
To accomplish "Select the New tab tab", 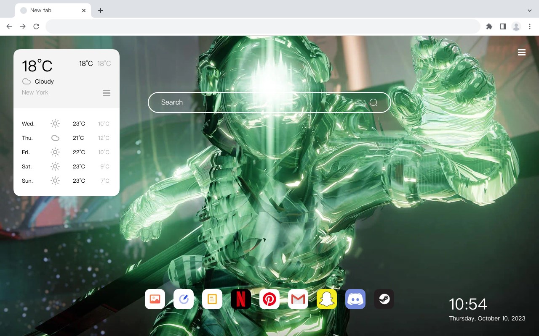I will point(53,10).
